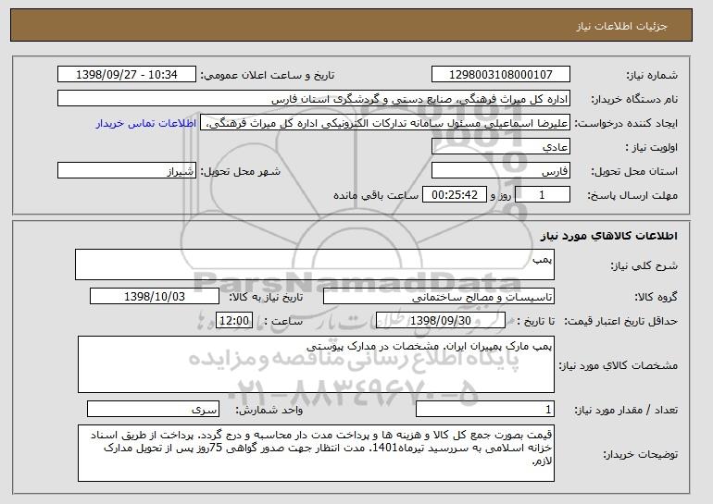The image size is (713, 504).
Task: Select the اولویت نیاز field showing عادي
Action: click(501, 147)
